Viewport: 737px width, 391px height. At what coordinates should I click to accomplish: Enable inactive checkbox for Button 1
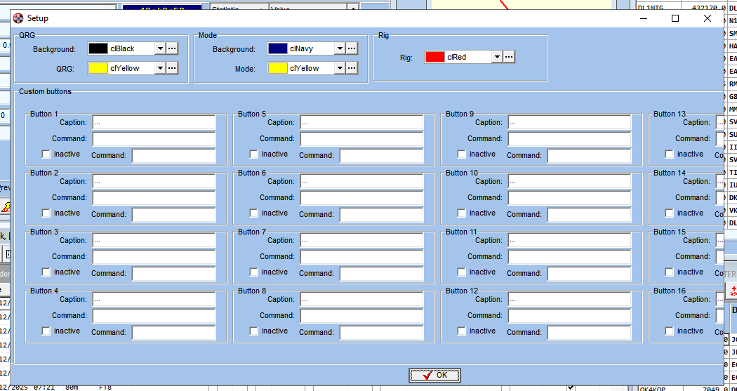pyautogui.click(x=46, y=154)
